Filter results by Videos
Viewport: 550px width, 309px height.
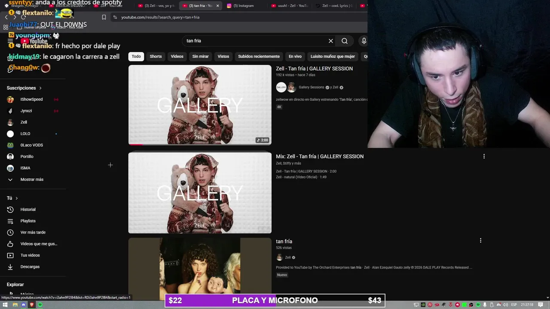177,56
